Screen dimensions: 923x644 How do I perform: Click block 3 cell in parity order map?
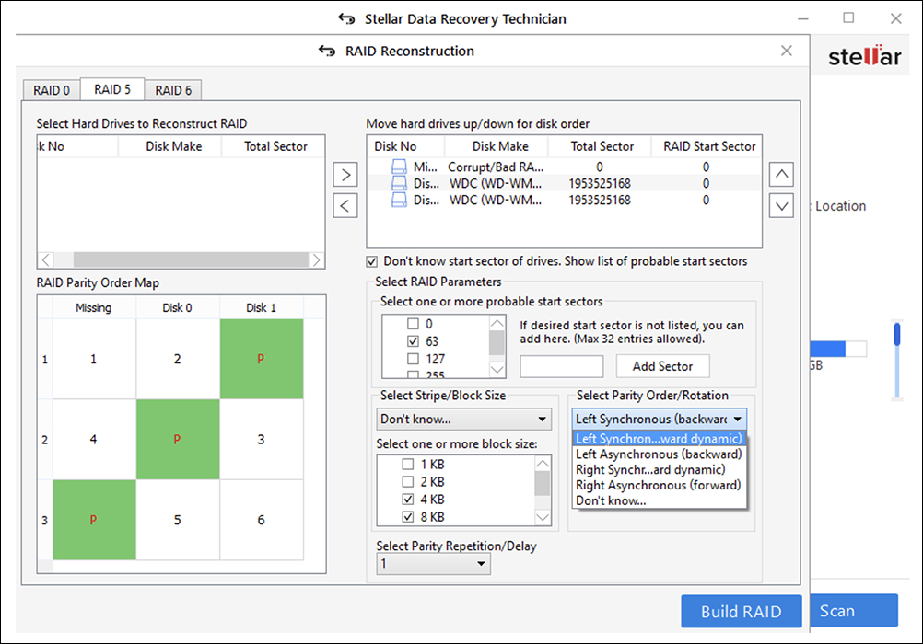pos(262,440)
